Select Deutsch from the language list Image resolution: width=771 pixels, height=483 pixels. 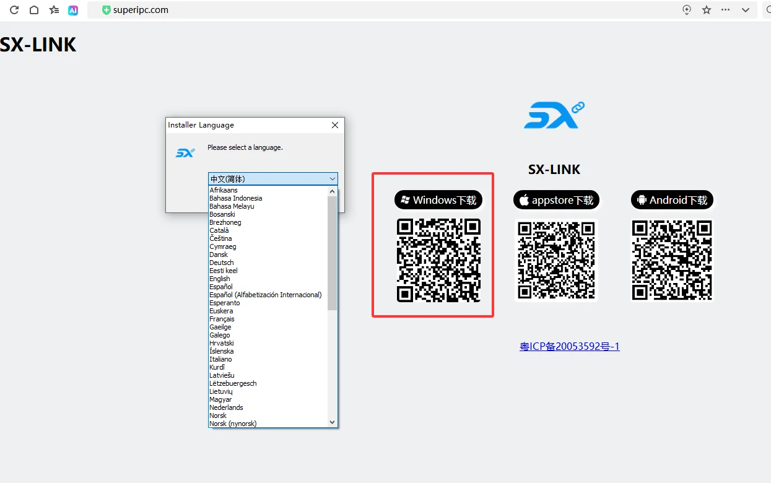pyautogui.click(x=268, y=263)
